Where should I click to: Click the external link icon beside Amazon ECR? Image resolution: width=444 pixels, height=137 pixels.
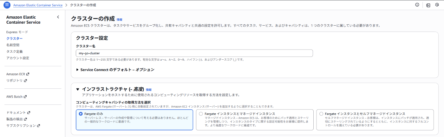click(28, 74)
